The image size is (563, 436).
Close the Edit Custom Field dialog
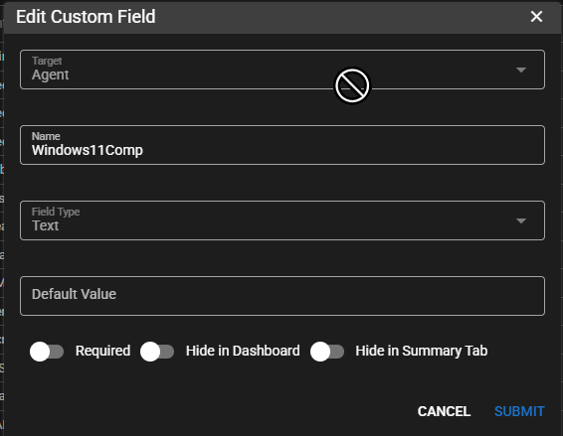[x=536, y=17]
